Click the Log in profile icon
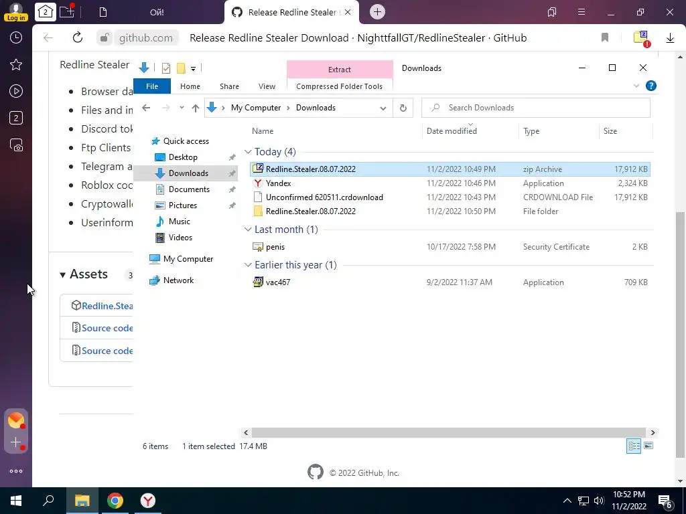Image resolution: width=686 pixels, height=514 pixels. [16, 12]
